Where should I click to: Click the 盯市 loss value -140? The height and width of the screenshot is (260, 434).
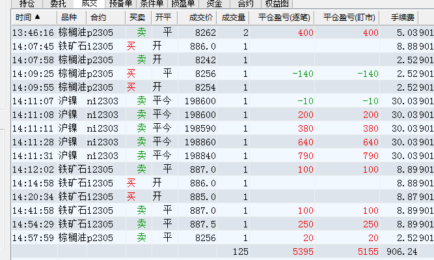(x=368, y=74)
